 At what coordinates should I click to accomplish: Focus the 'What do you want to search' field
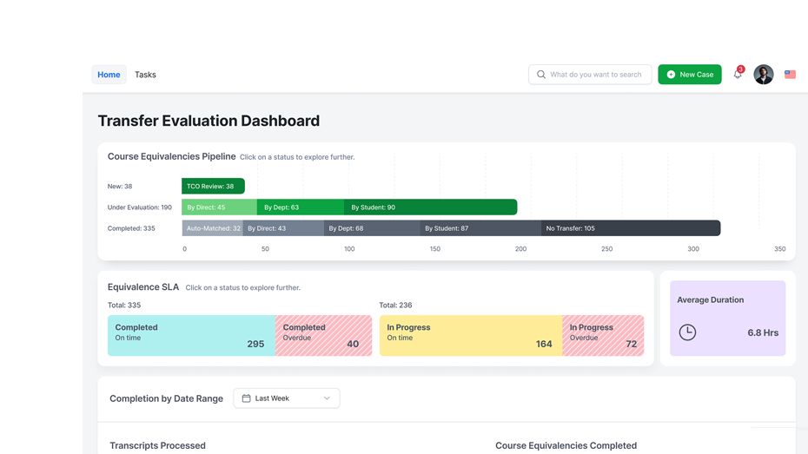590,75
